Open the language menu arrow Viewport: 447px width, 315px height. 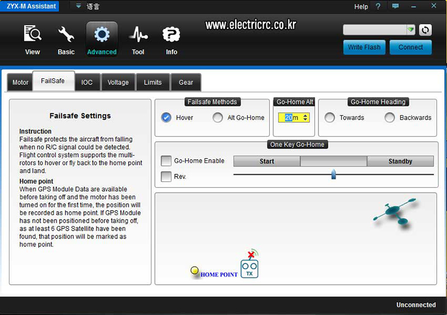click(78, 6)
